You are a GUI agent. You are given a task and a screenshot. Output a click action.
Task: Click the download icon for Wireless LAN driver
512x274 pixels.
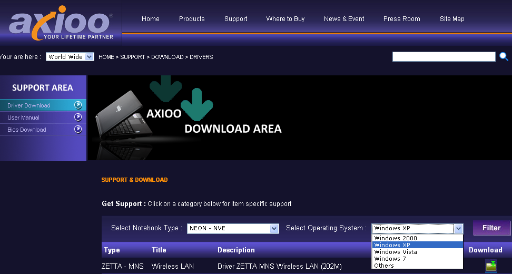tap(491, 266)
